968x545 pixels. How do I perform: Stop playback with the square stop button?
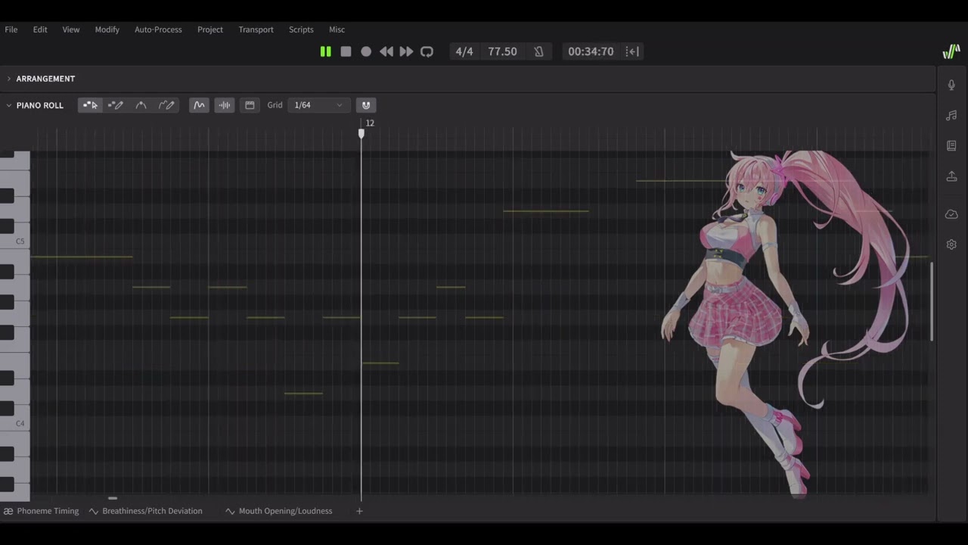tap(346, 51)
